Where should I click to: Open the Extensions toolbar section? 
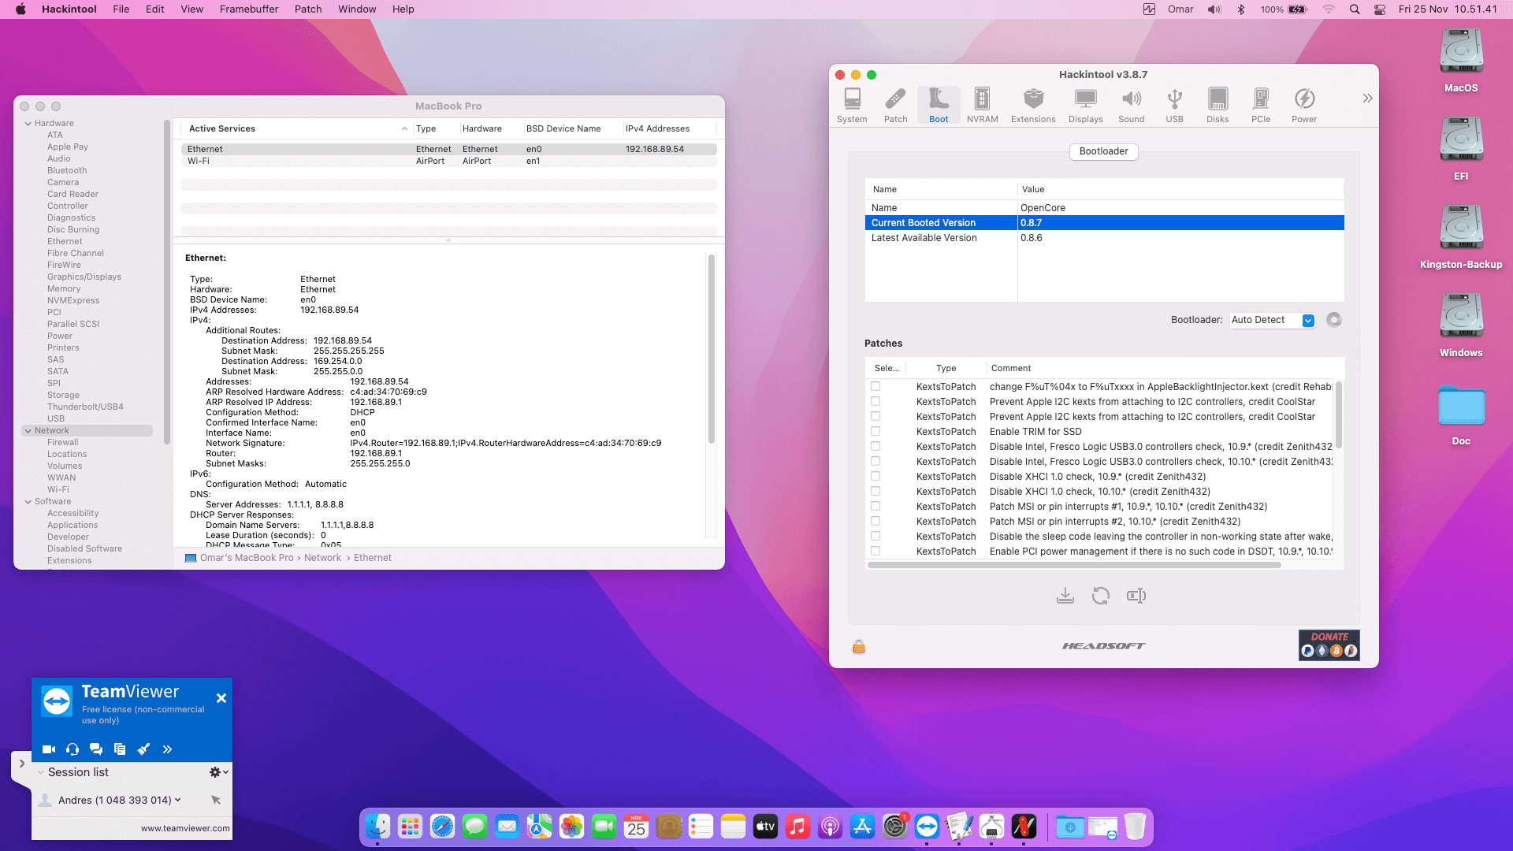click(x=1033, y=105)
